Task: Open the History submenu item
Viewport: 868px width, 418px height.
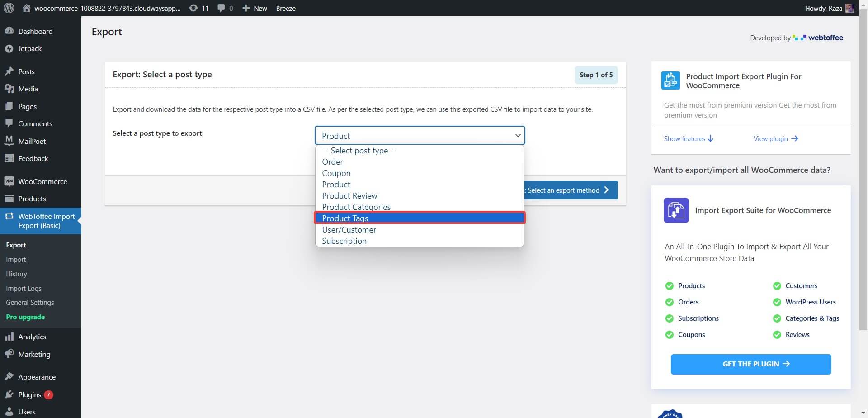Action: pos(16,274)
